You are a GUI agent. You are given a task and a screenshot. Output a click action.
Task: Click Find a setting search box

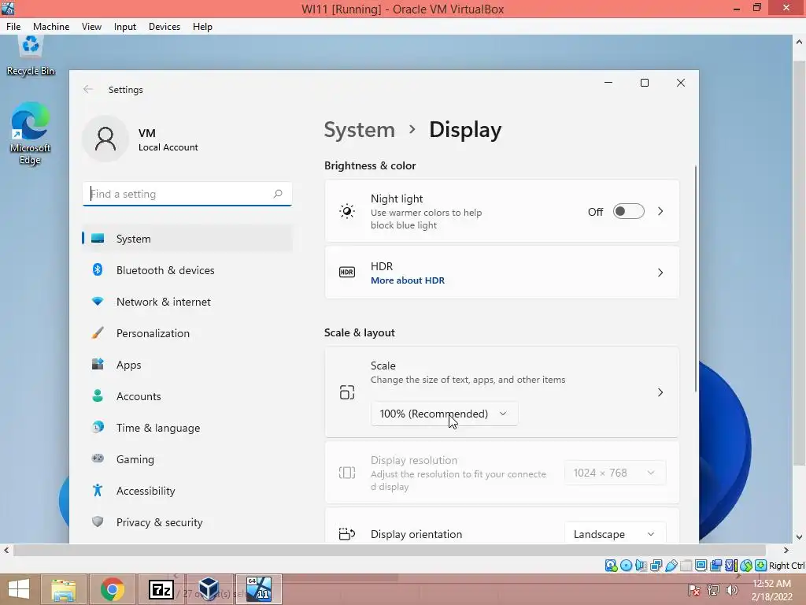[187, 194]
